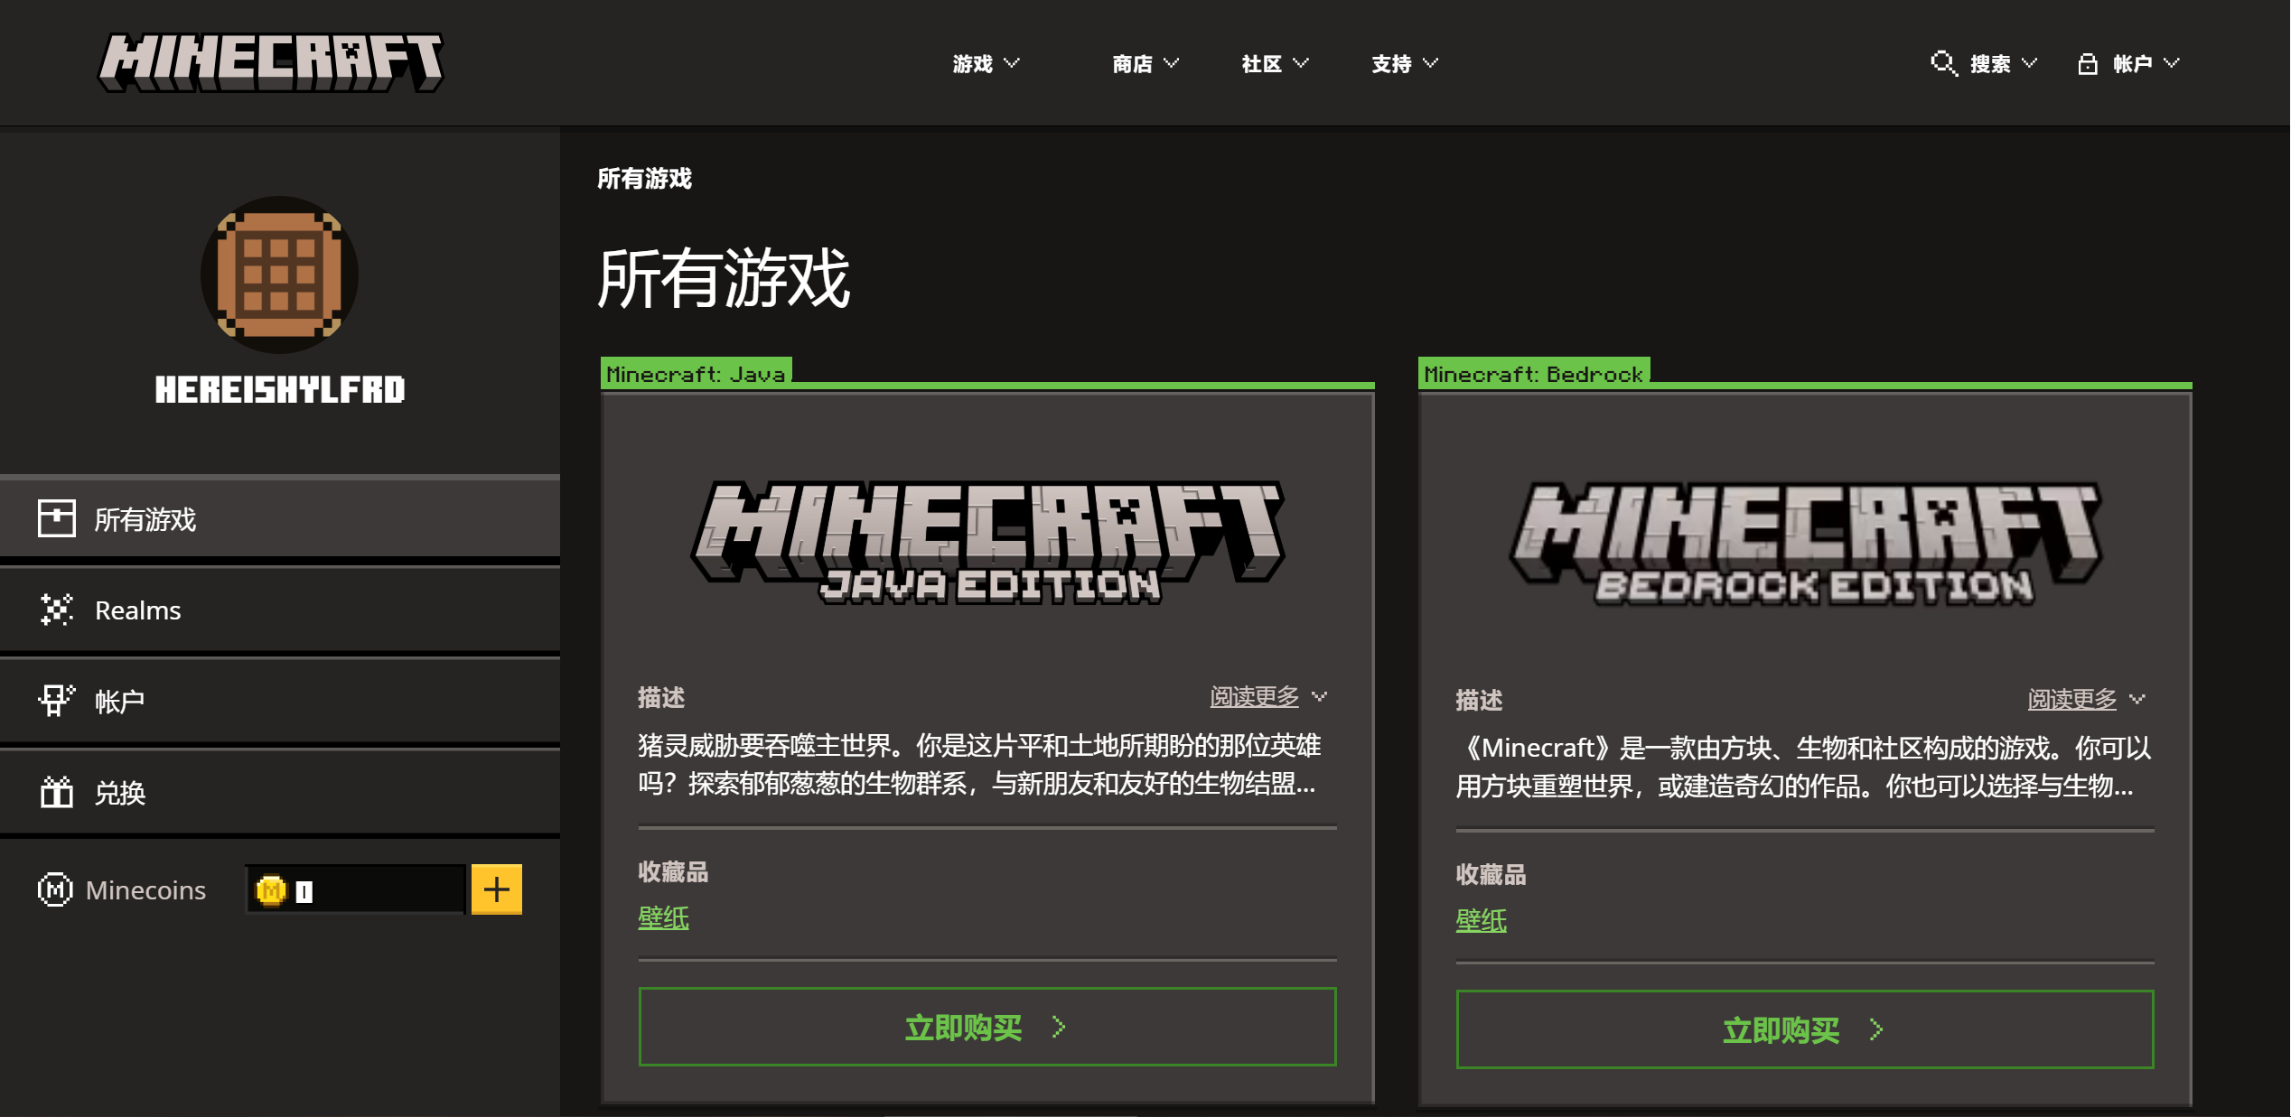2291x1117 pixels.
Task: Add Minecoins with the yellow plus button
Action: (x=497, y=889)
